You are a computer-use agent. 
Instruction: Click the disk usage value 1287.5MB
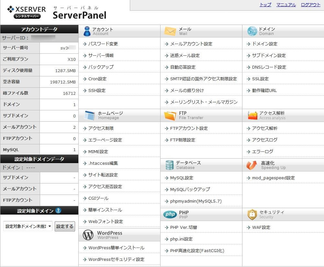[65, 71]
